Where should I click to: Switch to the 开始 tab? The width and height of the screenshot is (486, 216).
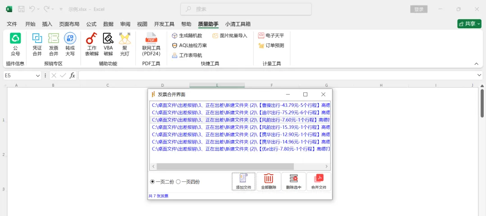click(x=31, y=24)
